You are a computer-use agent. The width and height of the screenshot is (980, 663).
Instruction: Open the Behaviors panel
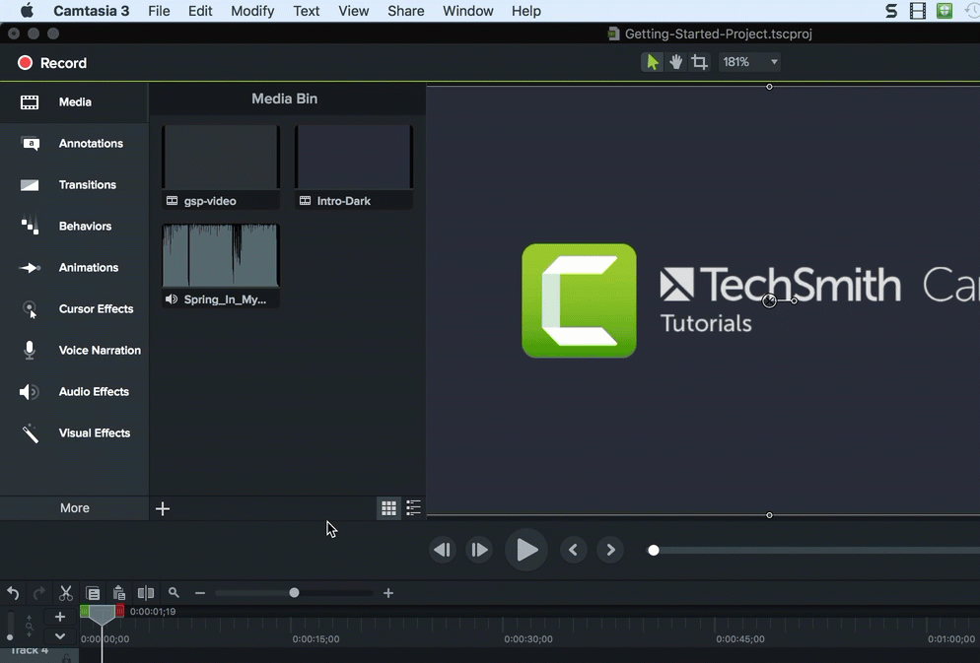(x=74, y=226)
